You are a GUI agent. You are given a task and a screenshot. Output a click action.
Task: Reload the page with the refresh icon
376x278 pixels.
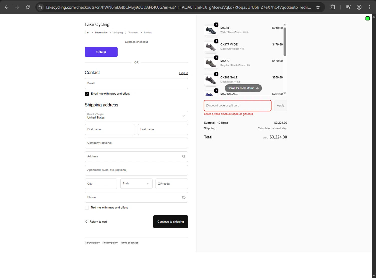click(28, 7)
